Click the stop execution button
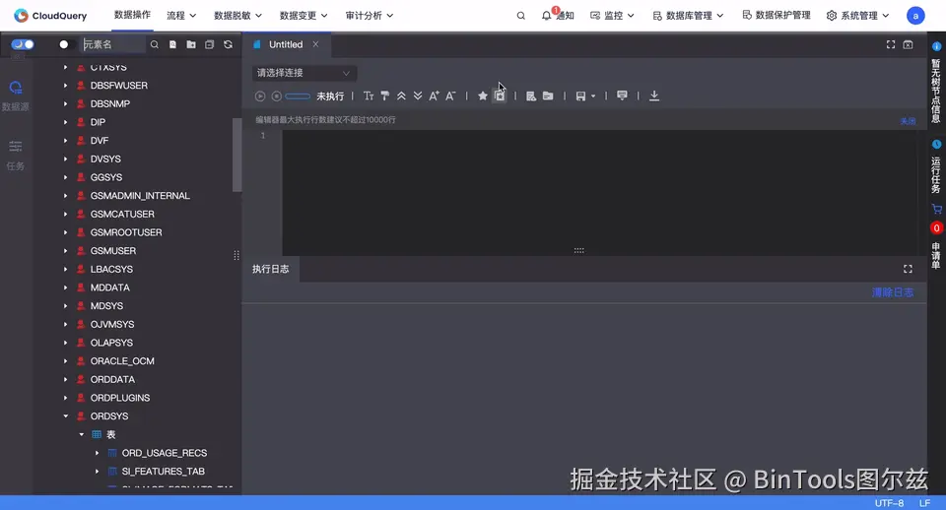The image size is (946, 510). click(276, 96)
